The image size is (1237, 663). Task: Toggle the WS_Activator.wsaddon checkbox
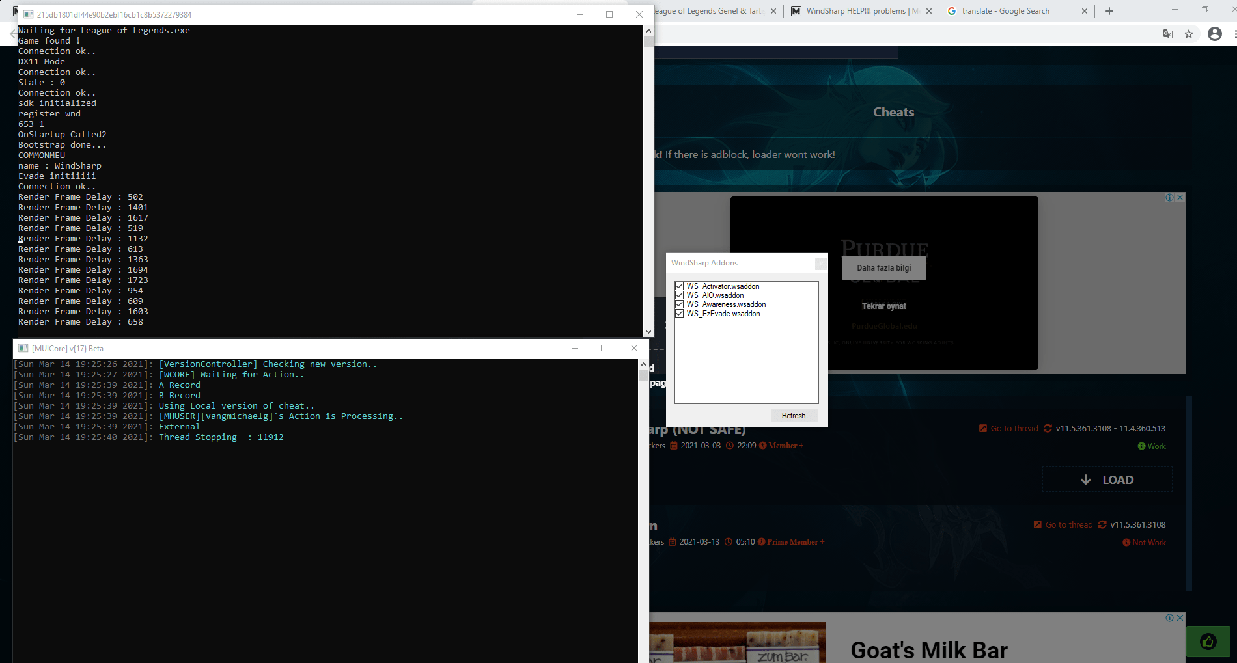[679, 286]
